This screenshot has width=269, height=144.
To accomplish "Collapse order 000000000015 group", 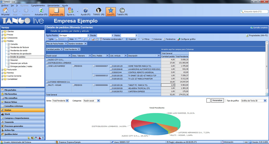I will 94,76.
